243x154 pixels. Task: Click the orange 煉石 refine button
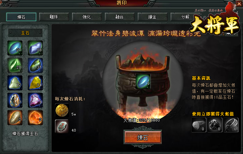tap(143, 138)
